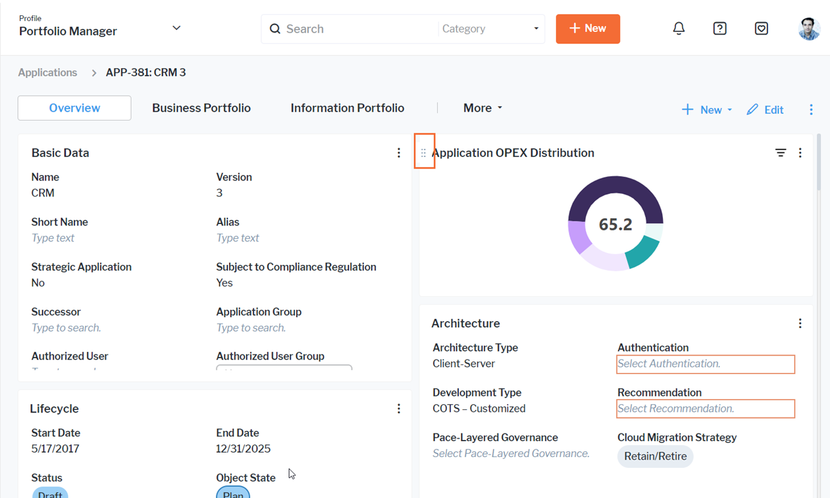The width and height of the screenshot is (830, 498).
Task: Click the orange New button
Action: [x=587, y=29]
